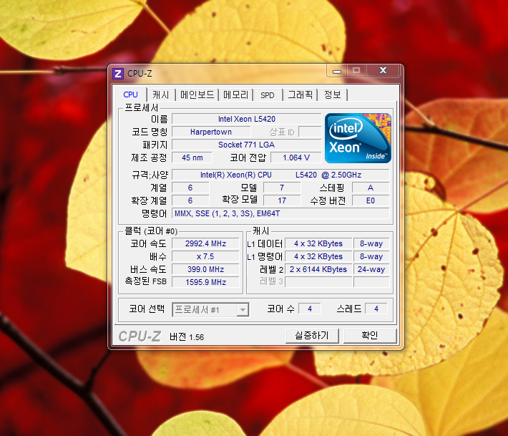This screenshot has height=436, width=508.
Task: Click the multiplier value x 7.5
Action: [x=205, y=256]
